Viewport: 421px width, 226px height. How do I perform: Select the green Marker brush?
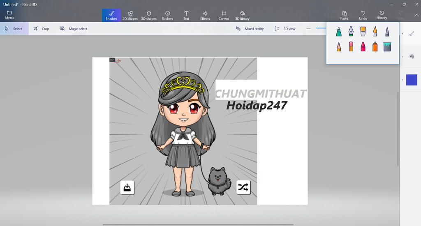point(339,32)
